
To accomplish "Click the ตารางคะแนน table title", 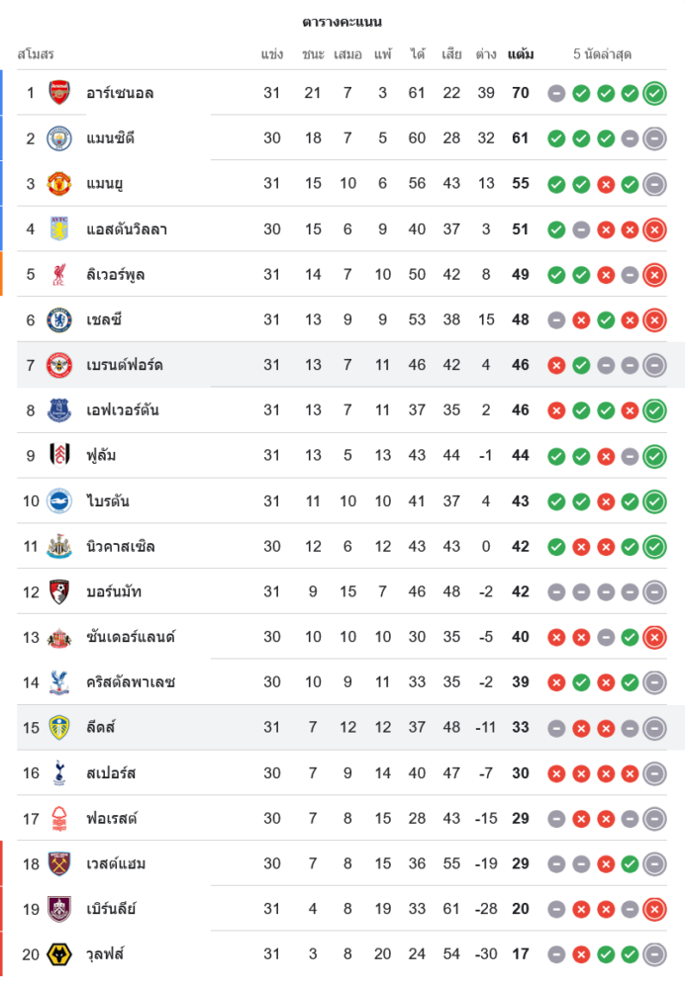I will [x=342, y=22].
